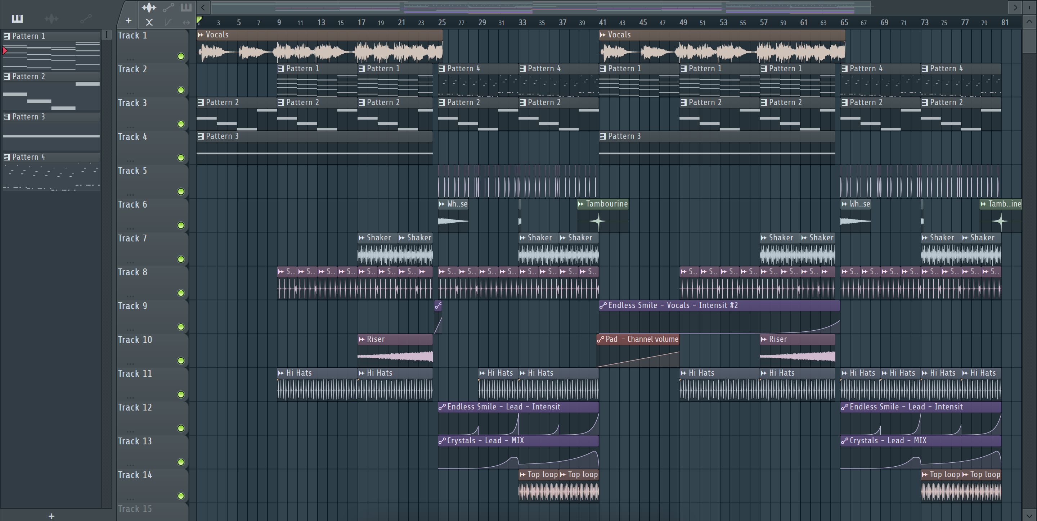This screenshot has width=1037, height=521.
Task: Open clip menu of Tambourine clip at bar 39
Action: point(581,204)
